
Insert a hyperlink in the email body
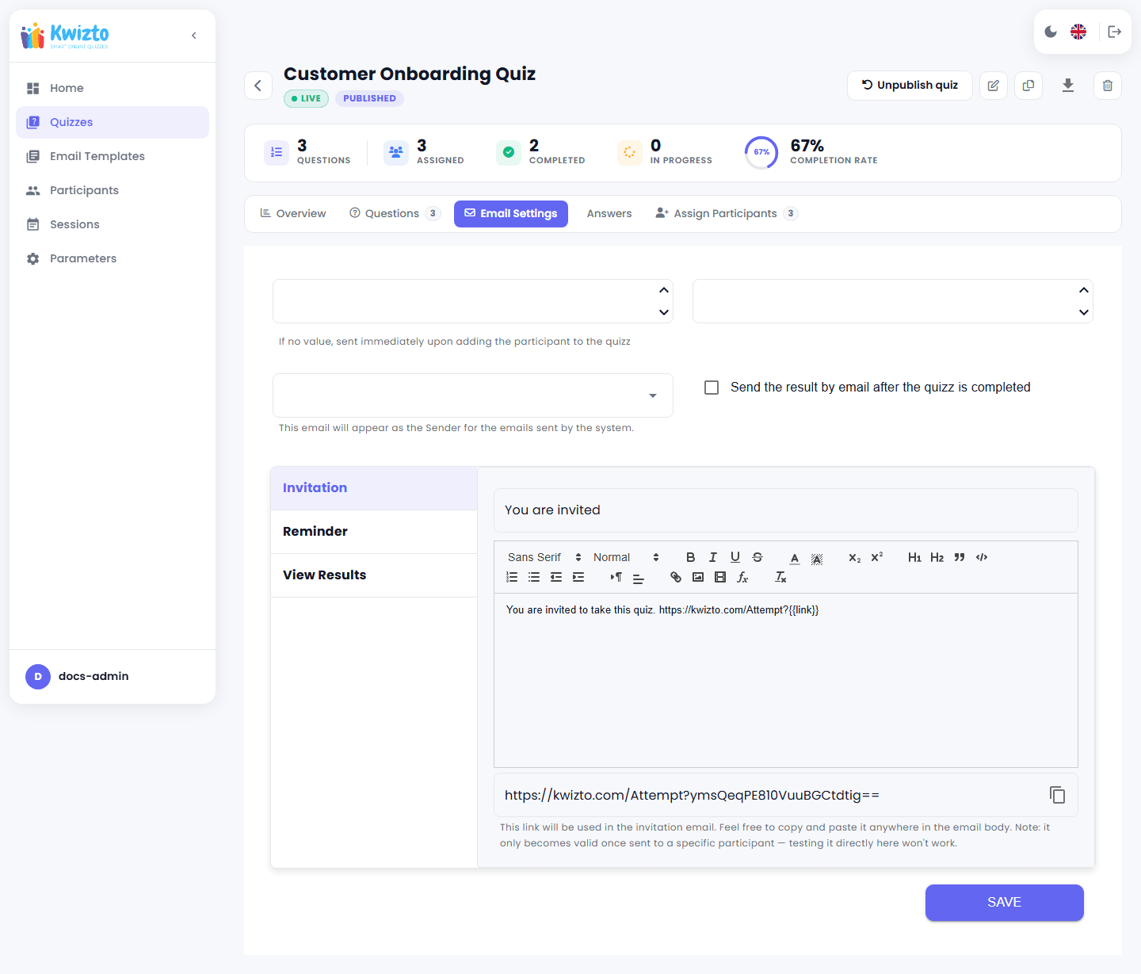[675, 577]
